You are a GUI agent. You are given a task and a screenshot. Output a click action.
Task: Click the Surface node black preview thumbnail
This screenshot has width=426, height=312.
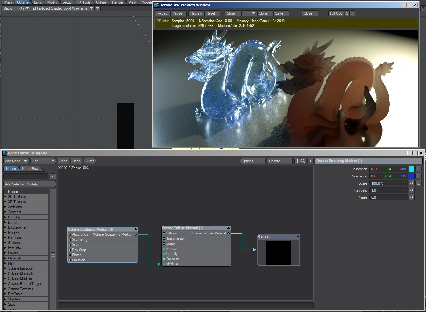click(x=278, y=252)
